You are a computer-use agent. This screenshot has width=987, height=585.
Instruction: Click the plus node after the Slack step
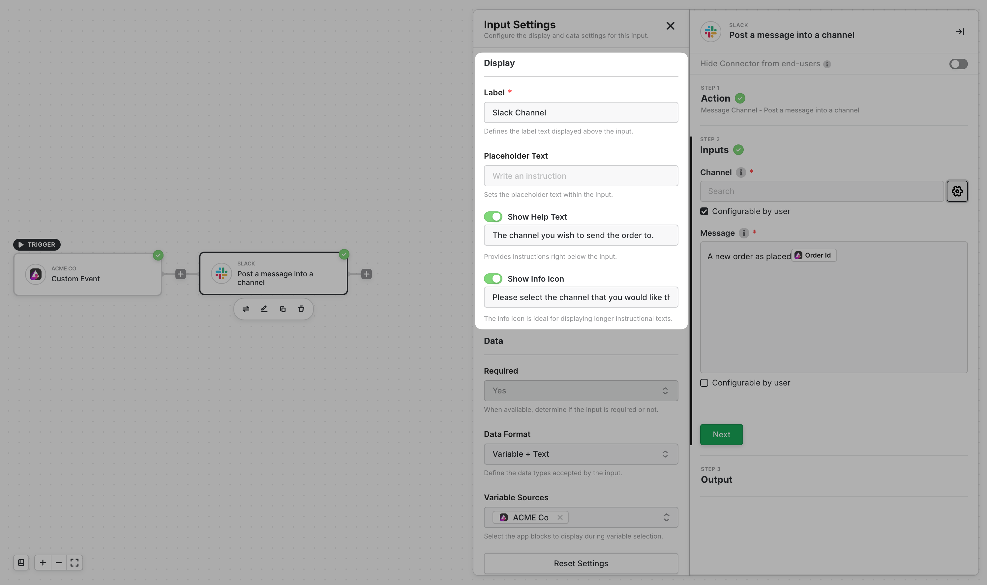click(x=367, y=274)
